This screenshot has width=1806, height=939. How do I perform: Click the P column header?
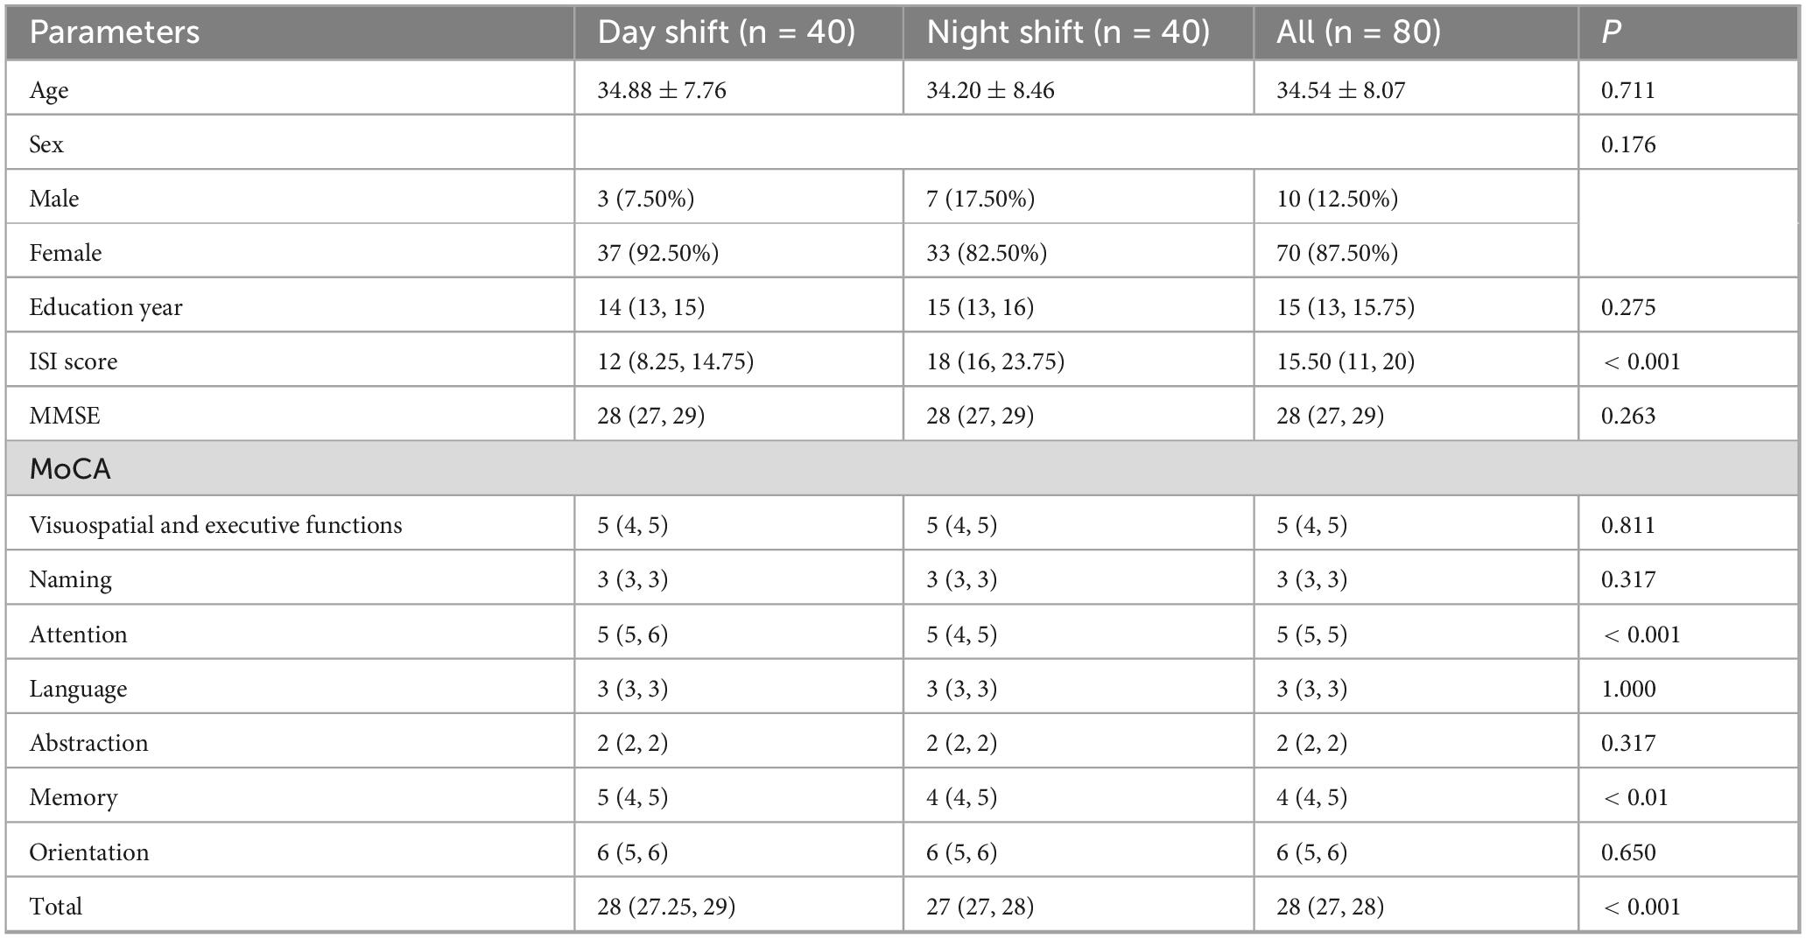coord(1611,32)
